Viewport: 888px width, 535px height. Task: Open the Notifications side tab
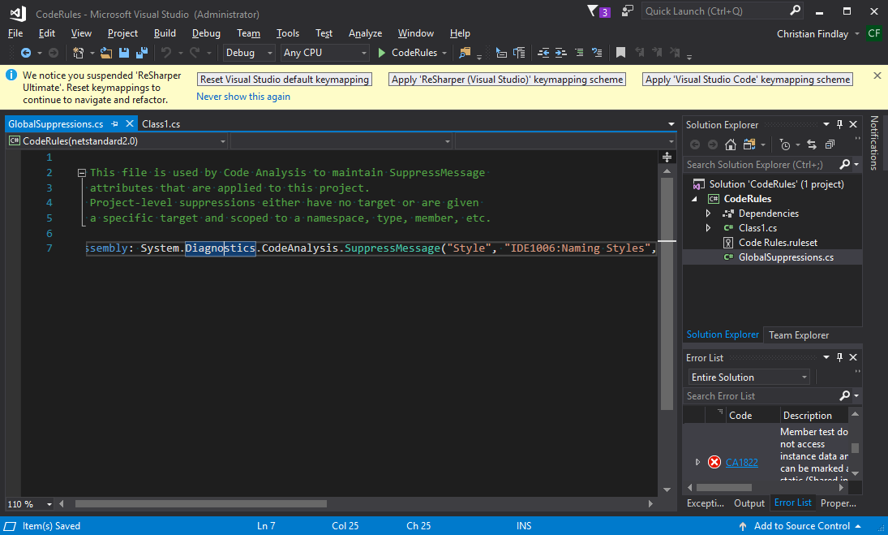pos(874,143)
